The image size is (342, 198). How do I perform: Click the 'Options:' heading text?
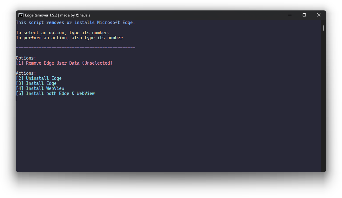click(x=26, y=58)
